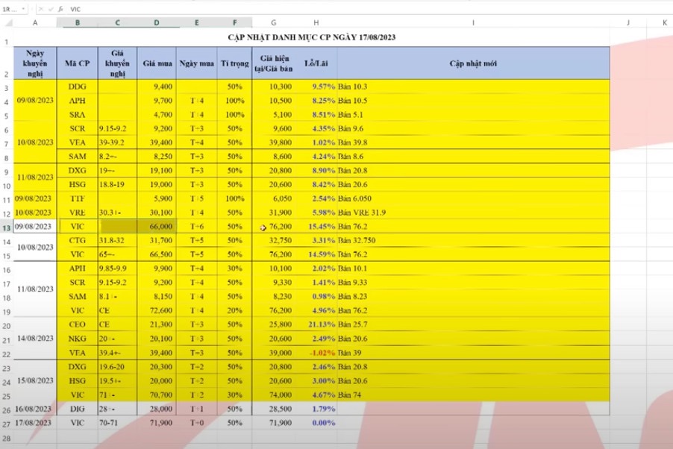The height and width of the screenshot is (449, 673).
Task: Click the '31.8-32' recommended price cell
Action: point(118,240)
